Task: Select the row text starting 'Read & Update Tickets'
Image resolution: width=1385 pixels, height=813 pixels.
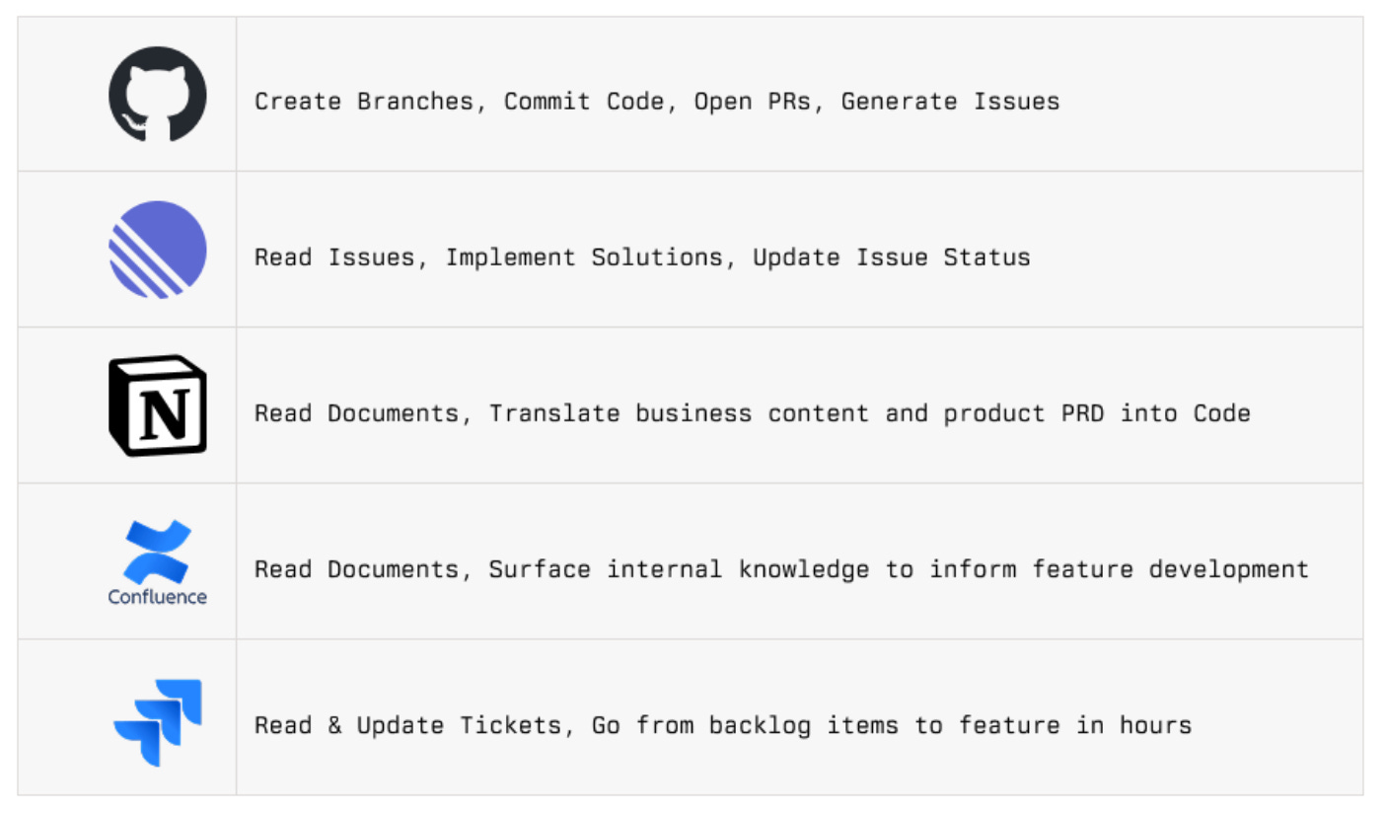Action: click(x=723, y=725)
